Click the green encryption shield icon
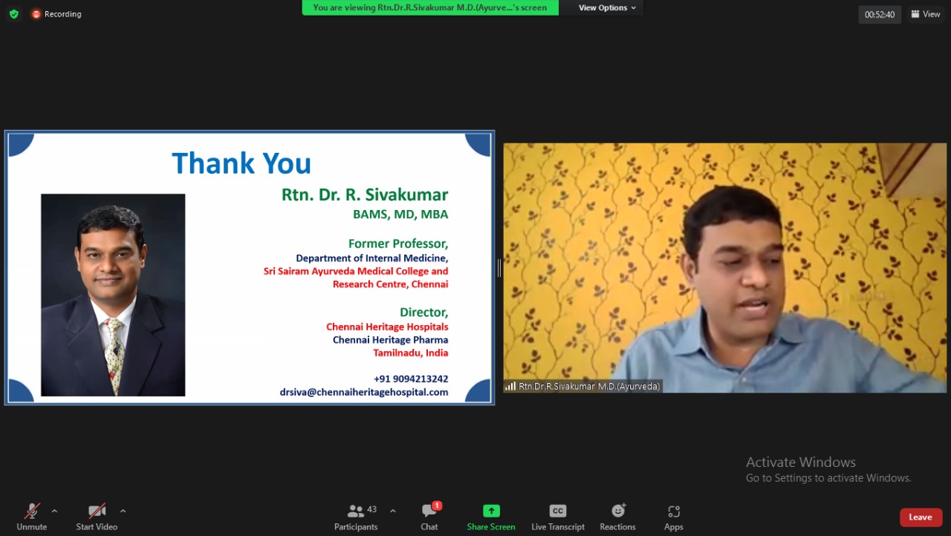The image size is (951, 536). [x=13, y=14]
